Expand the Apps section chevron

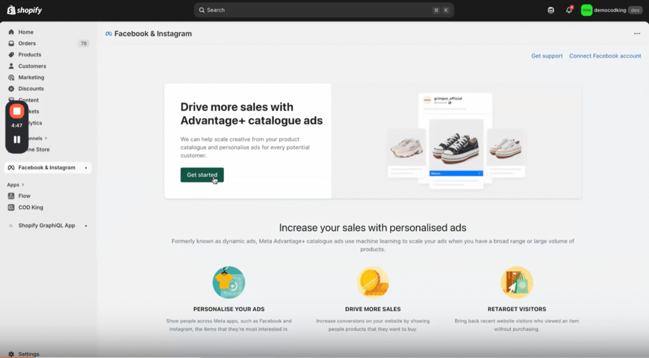click(24, 185)
